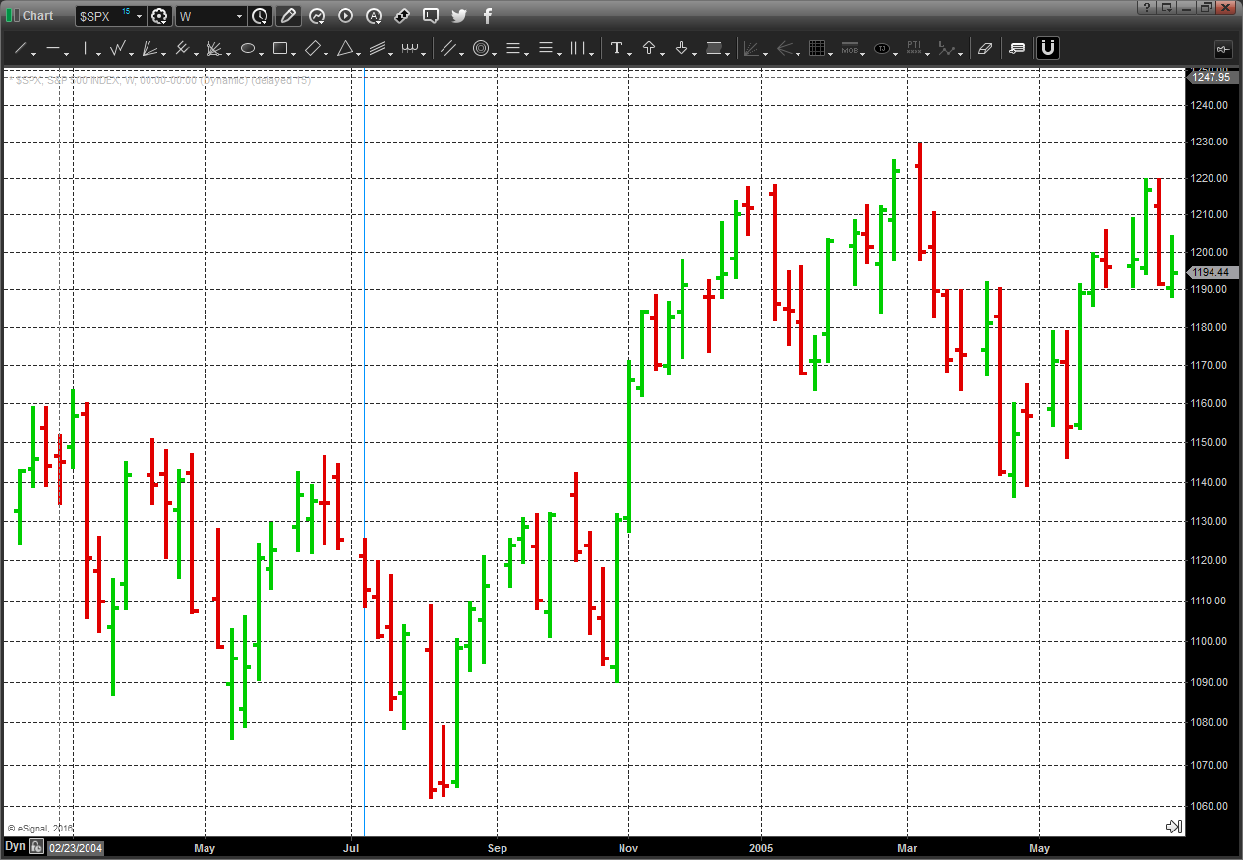
Task: Toggle the lock icon beside Dyn
Action: (36, 846)
